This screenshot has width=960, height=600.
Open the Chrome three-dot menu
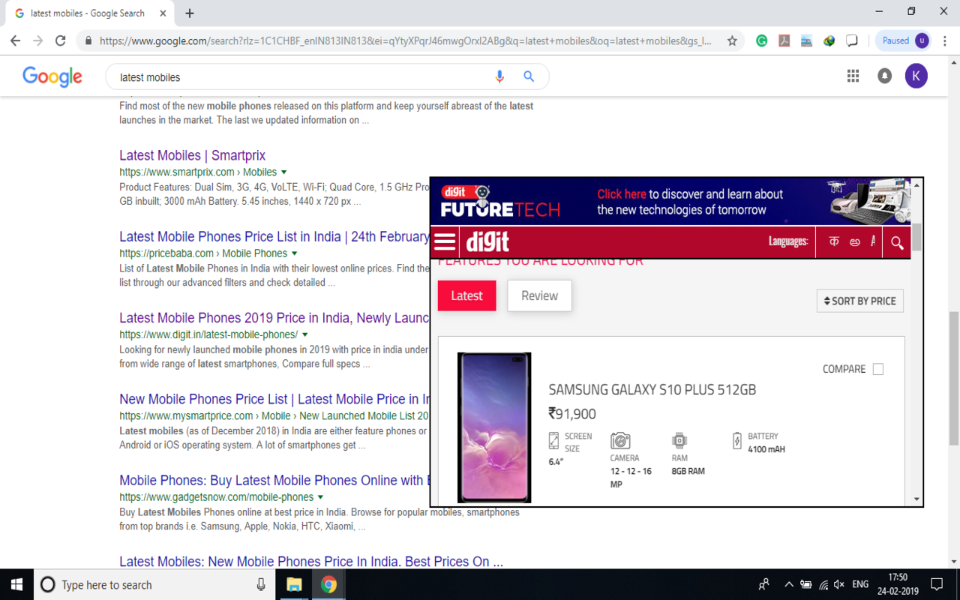[x=946, y=41]
